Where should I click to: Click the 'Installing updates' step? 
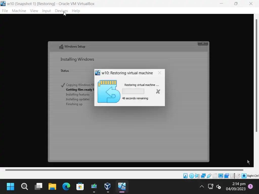[x=78, y=99]
